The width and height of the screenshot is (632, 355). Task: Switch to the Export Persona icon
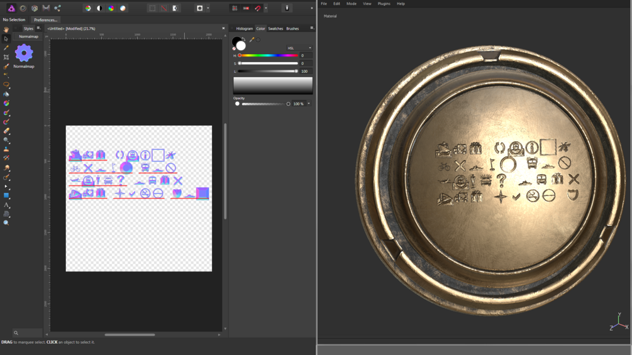pyautogui.click(x=58, y=8)
